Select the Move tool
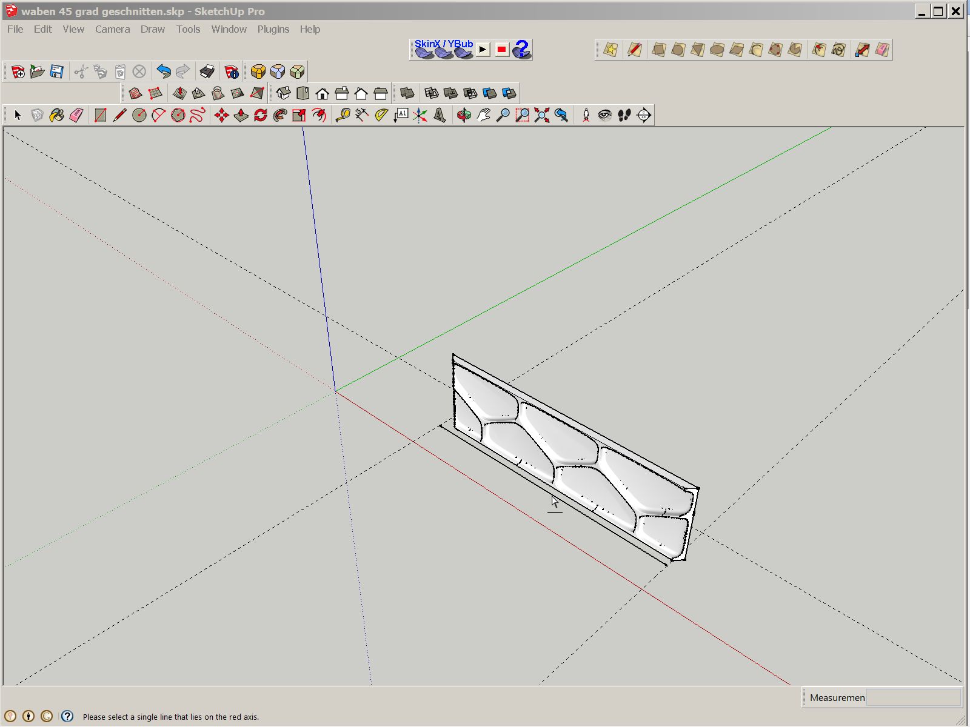This screenshot has width=970, height=727. [221, 115]
